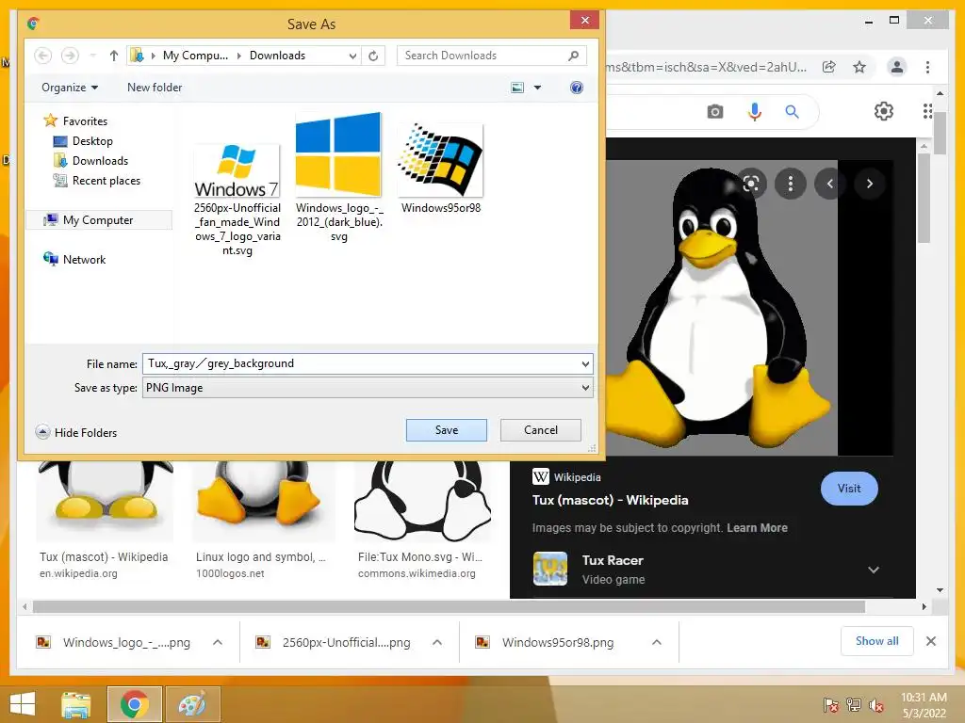This screenshot has width=965, height=723.
Task: Change the view icon in dialog
Action: tap(517, 88)
